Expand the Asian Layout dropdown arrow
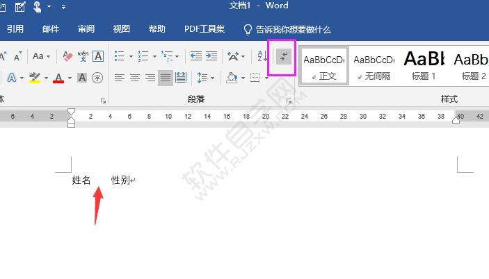 click(243, 57)
